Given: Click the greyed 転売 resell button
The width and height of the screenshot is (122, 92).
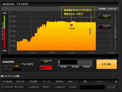Looking at the screenshot, I should coord(111,87).
